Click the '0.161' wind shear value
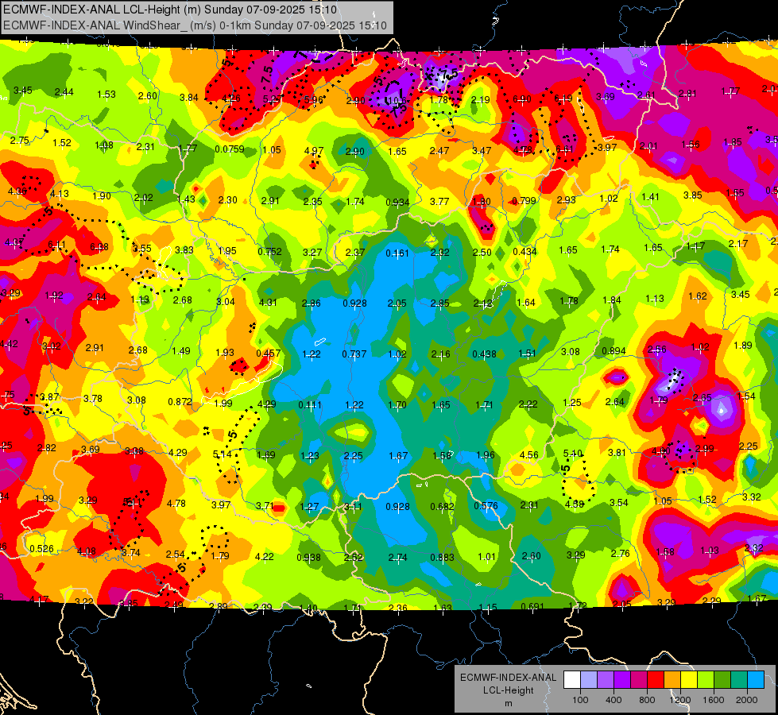778x715 pixels. coord(397,253)
